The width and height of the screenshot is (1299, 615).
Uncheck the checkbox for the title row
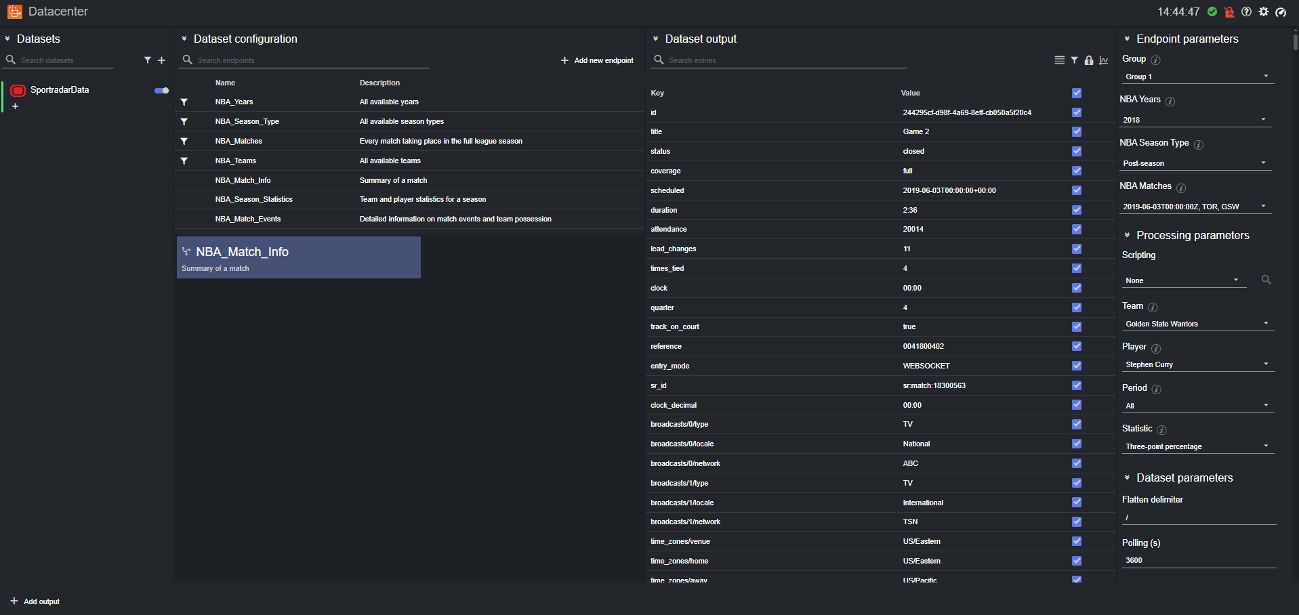[1076, 131]
